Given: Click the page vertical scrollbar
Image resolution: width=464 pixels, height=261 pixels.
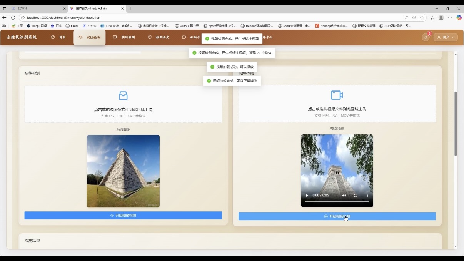Looking at the screenshot, I should click(x=456, y=123).
